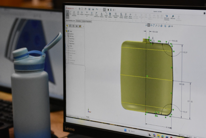Switch to the Analysis Preparation tab
The image size is (206, 138).
tap(87, 21)
